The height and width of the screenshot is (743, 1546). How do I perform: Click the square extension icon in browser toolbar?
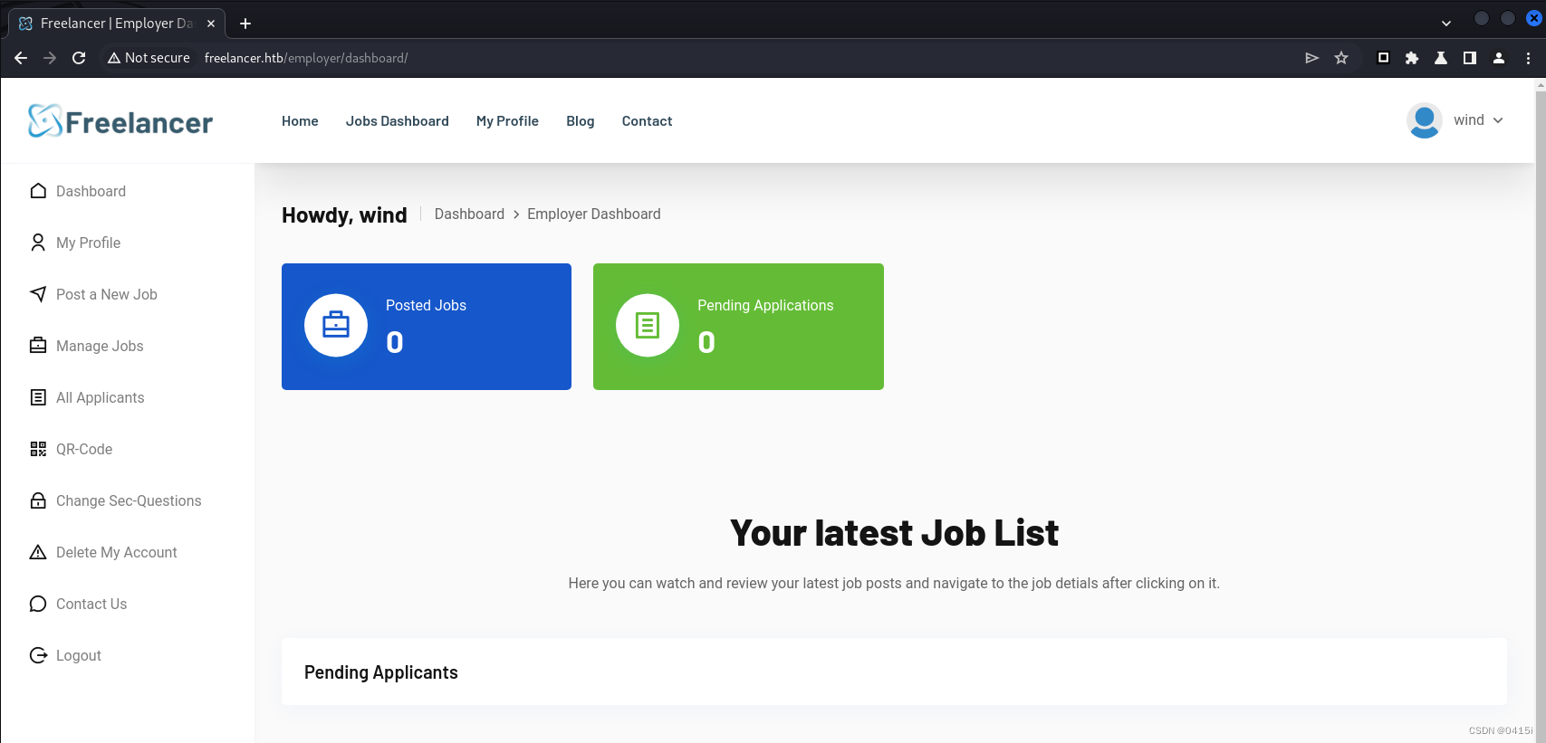1383,58
